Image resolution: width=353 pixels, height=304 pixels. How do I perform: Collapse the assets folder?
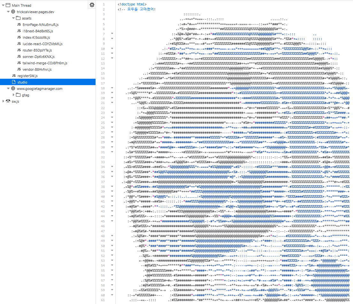click(x=13, y=18)
